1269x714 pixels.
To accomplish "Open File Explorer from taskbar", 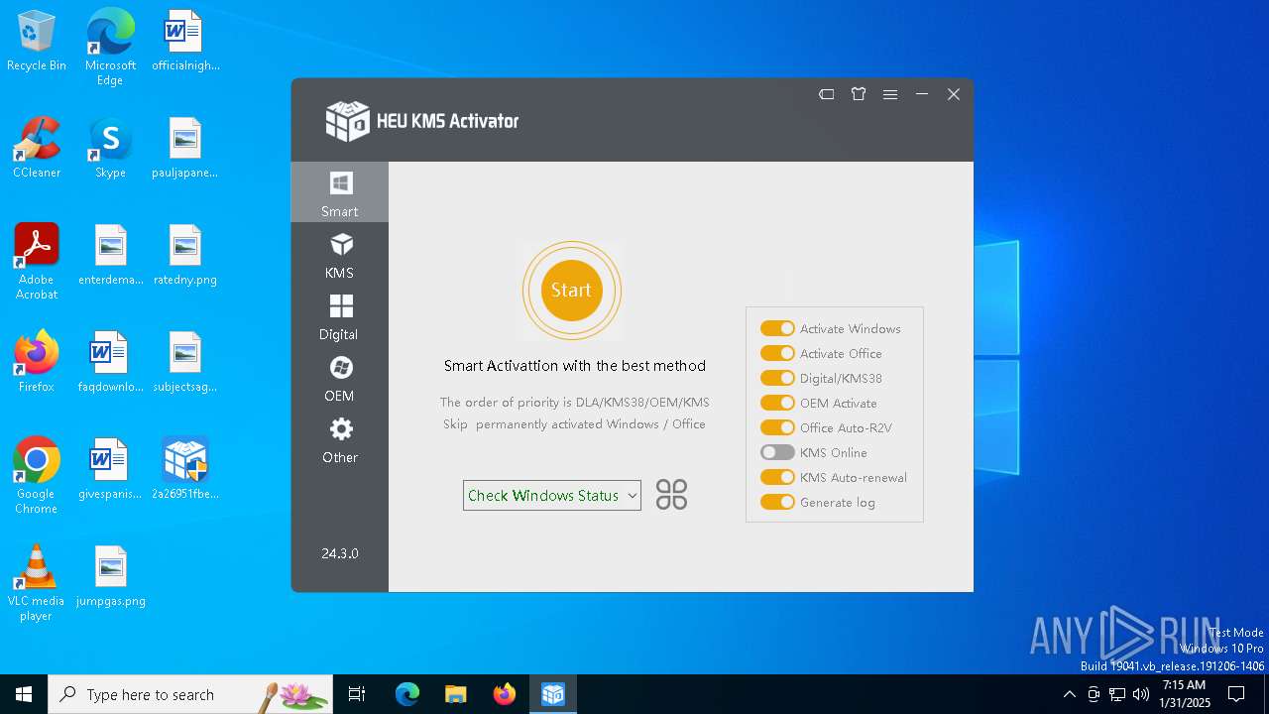I will (455, 694).
